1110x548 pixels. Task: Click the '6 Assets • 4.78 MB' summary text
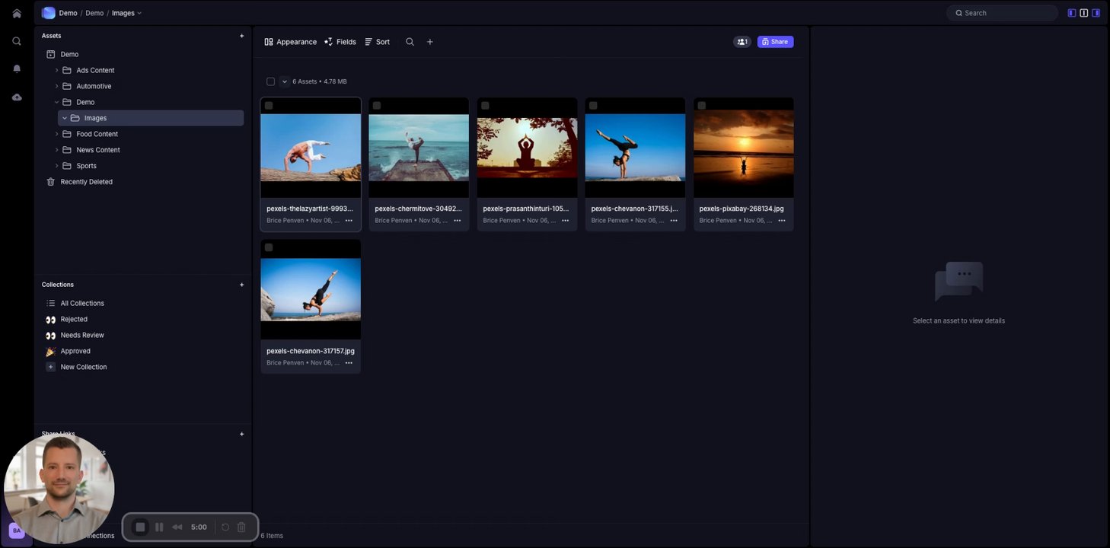click(320, 81)
